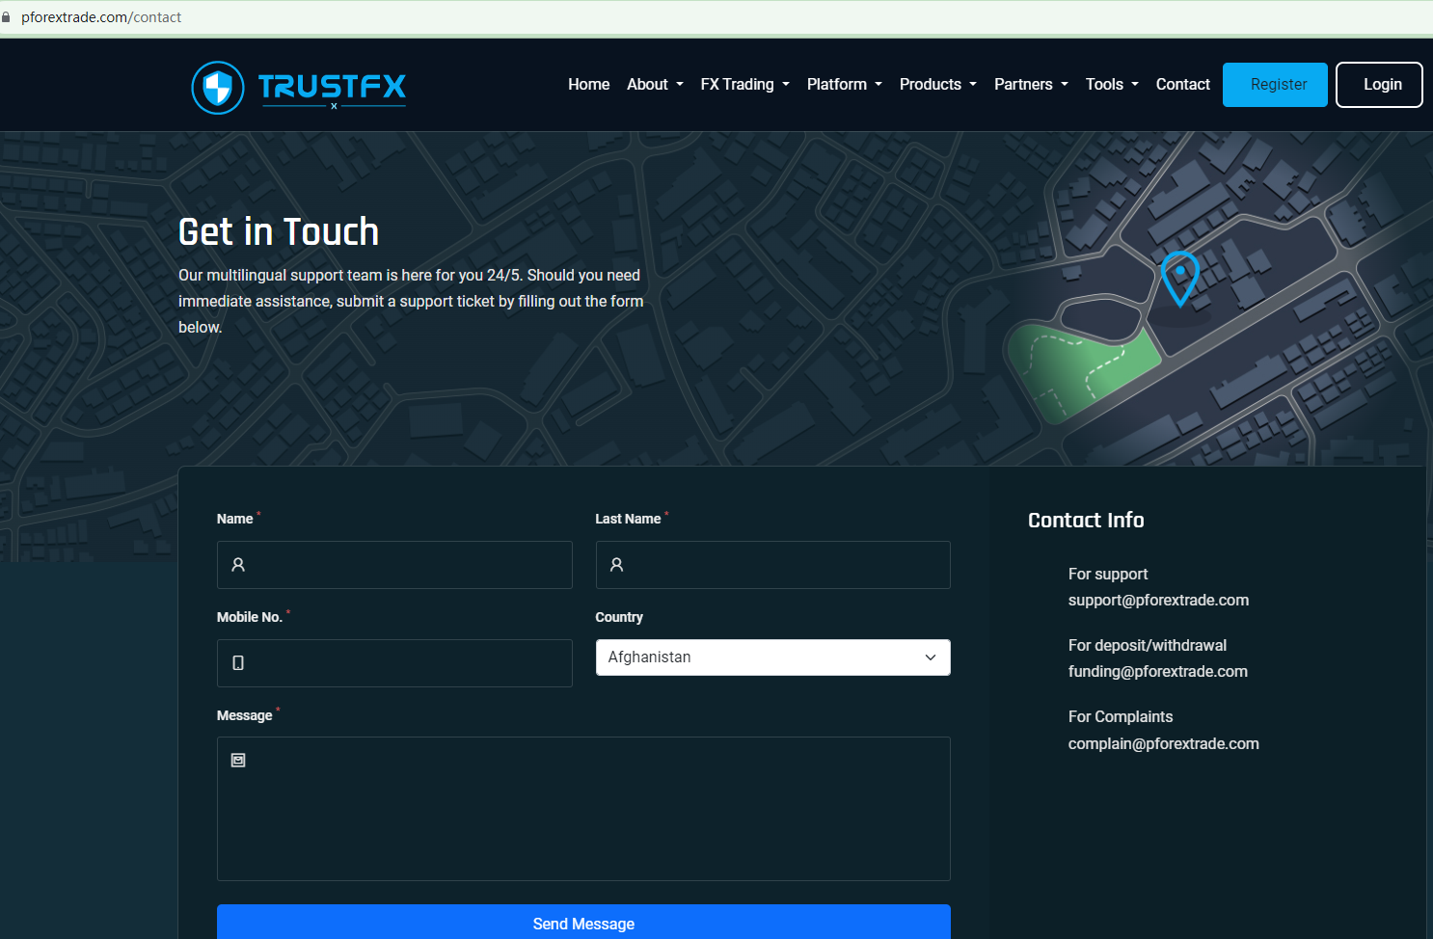The image size is (1433, 939).
Task: Click the 'Get in Touch' heading
Action: 279,231
